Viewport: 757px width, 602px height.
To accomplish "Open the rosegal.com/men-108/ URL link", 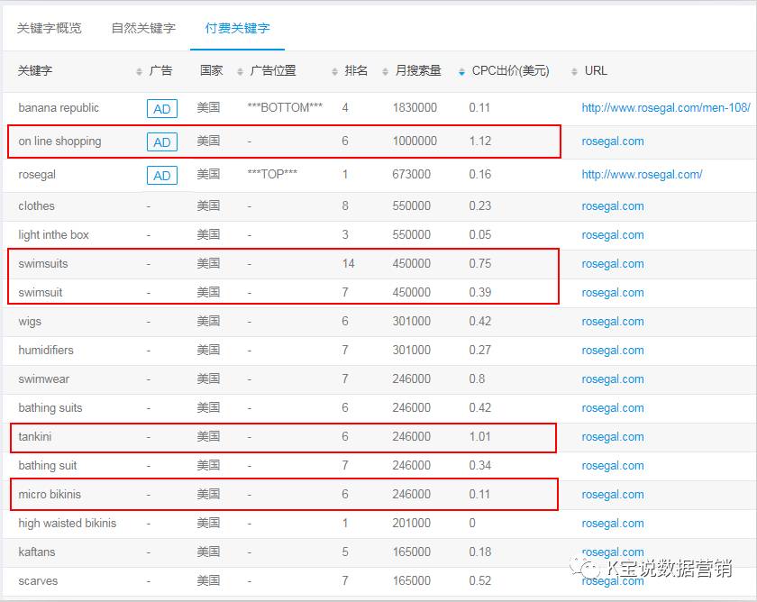I will tap(666, 107).
